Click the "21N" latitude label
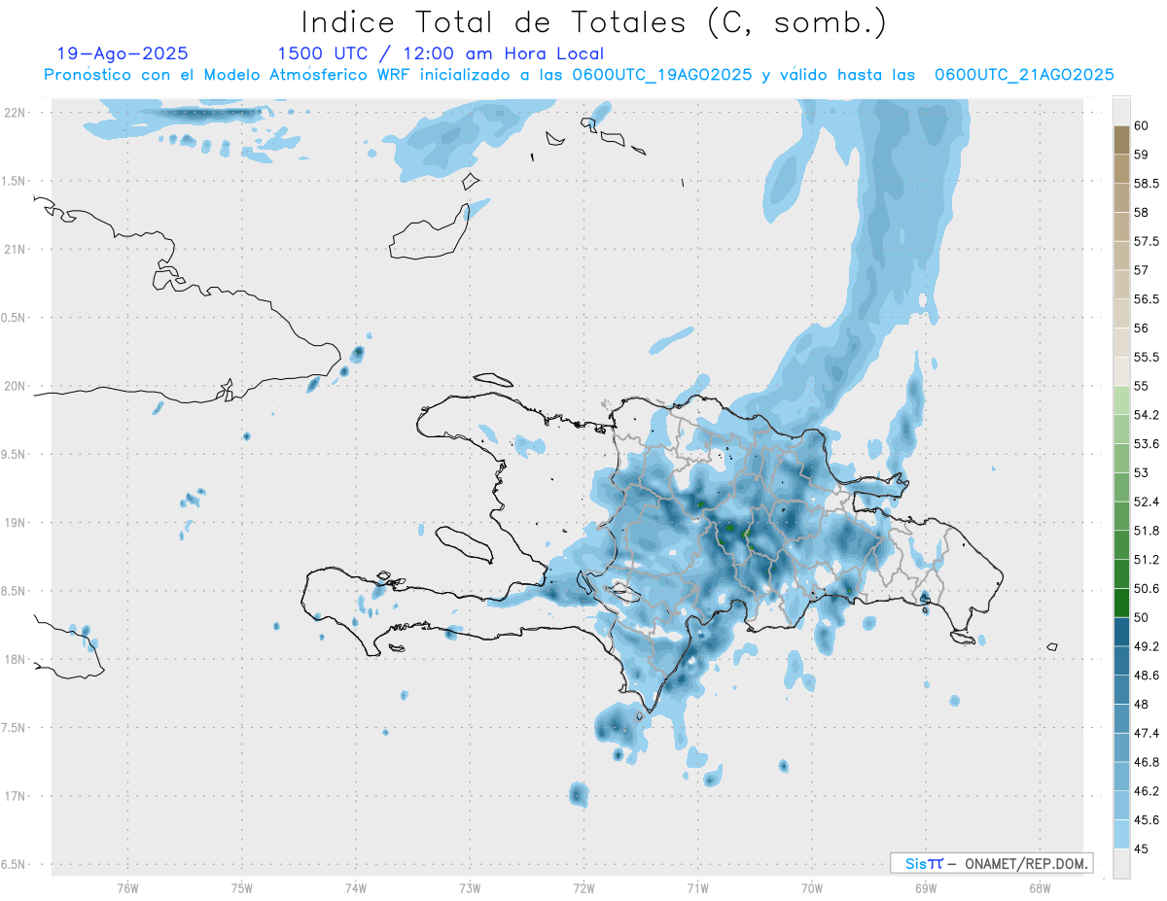The height and width of the screenshot is (901, 1167). (14, 250)
